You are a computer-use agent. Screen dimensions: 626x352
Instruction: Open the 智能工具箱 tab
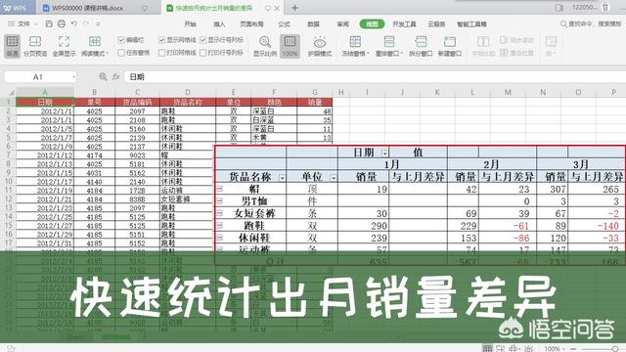tap(471, 23)
